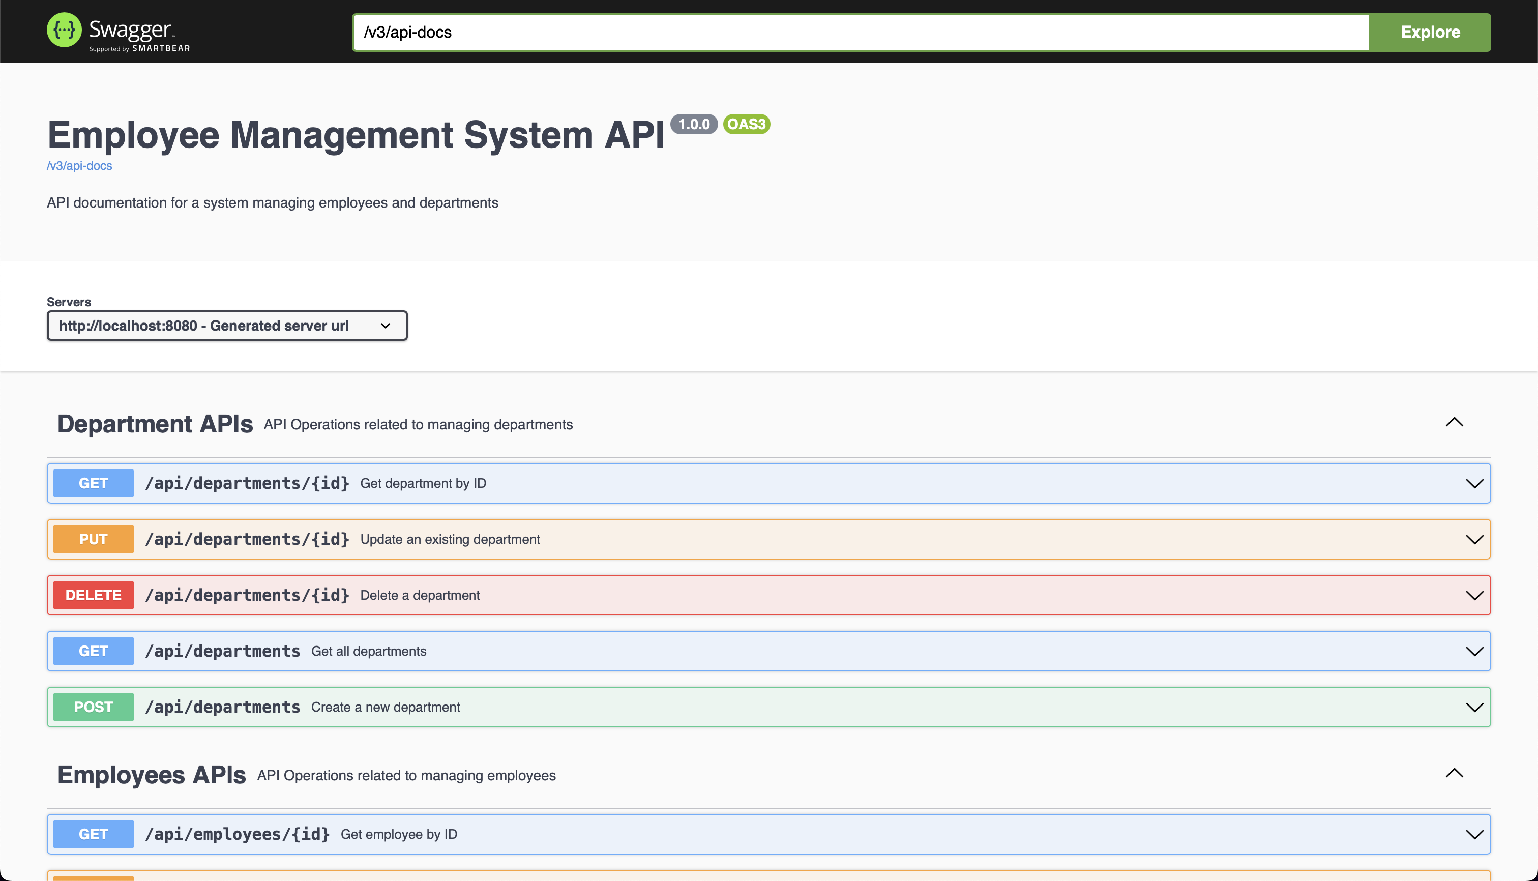The image size is (1538, 881).
Task: Click the DELETE badge for Delete a department
Action: click(x=93, y=596)
